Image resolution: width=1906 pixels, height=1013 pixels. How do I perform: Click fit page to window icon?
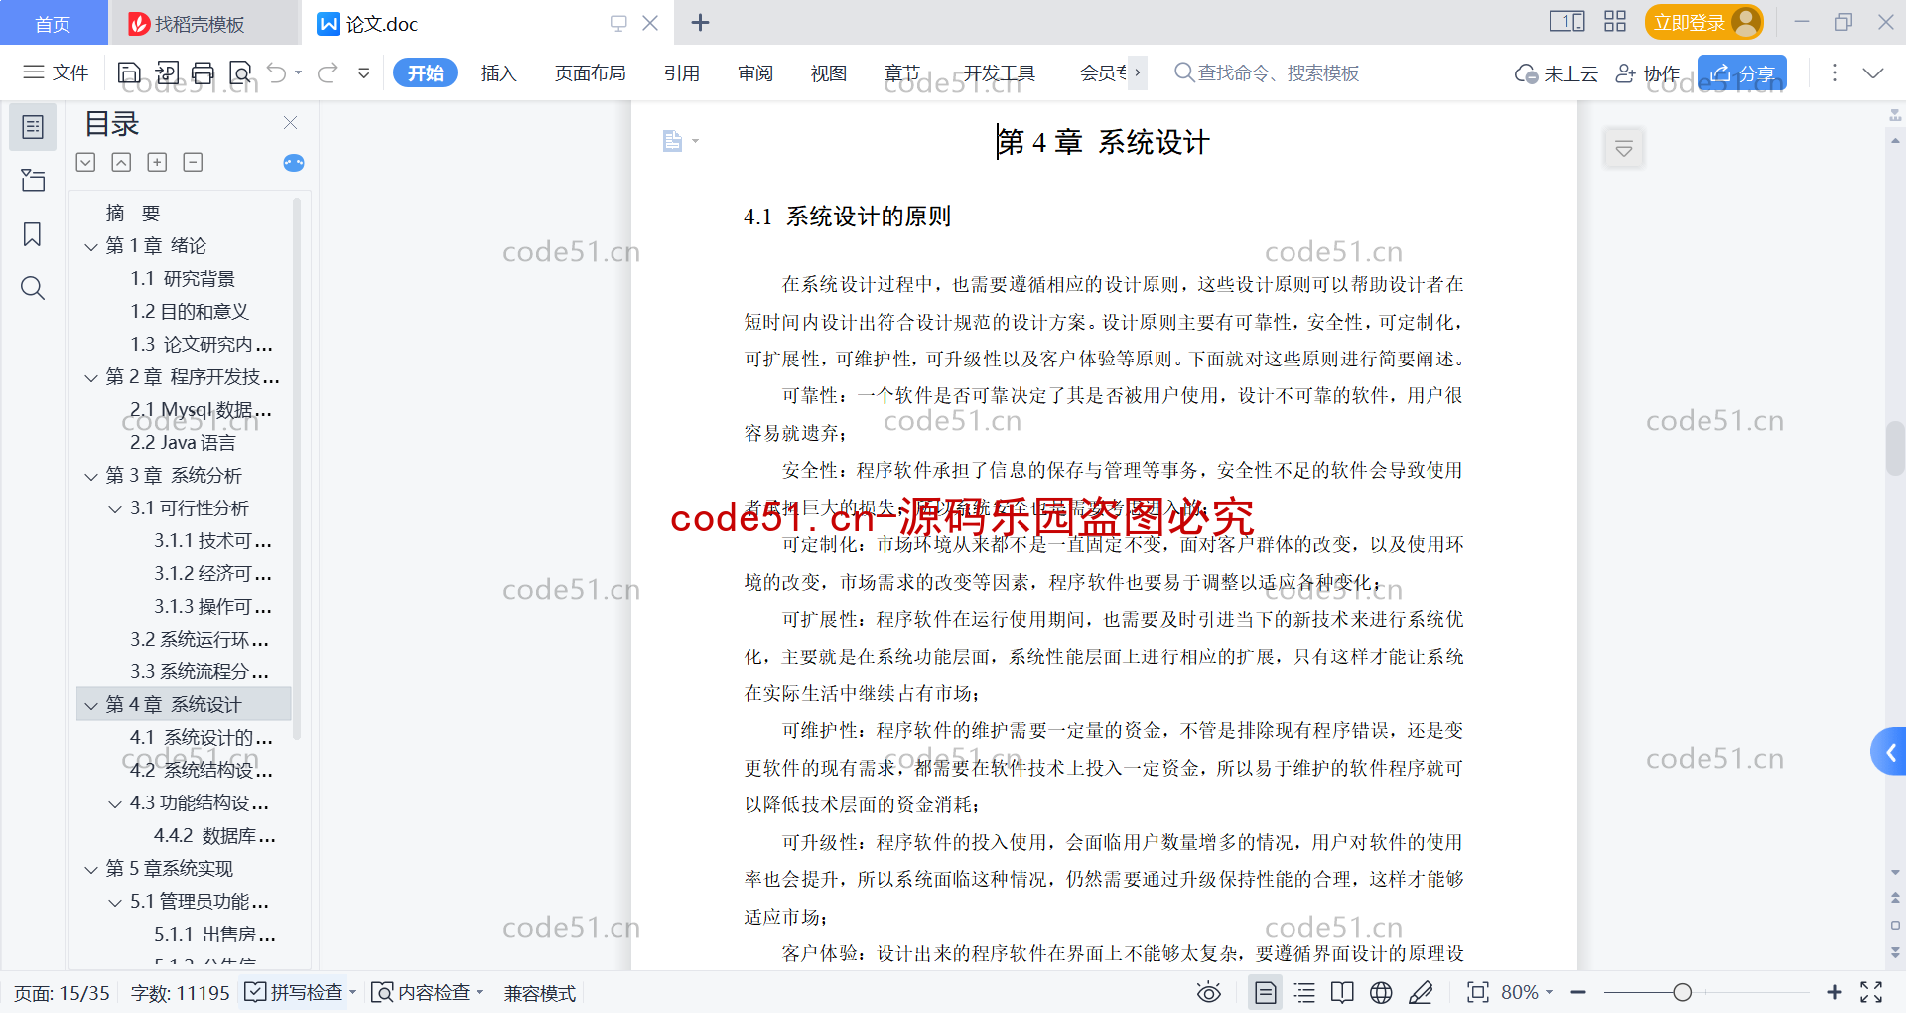pos(1478,992)
